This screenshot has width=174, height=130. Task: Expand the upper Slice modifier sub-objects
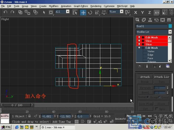pos(143,41)
